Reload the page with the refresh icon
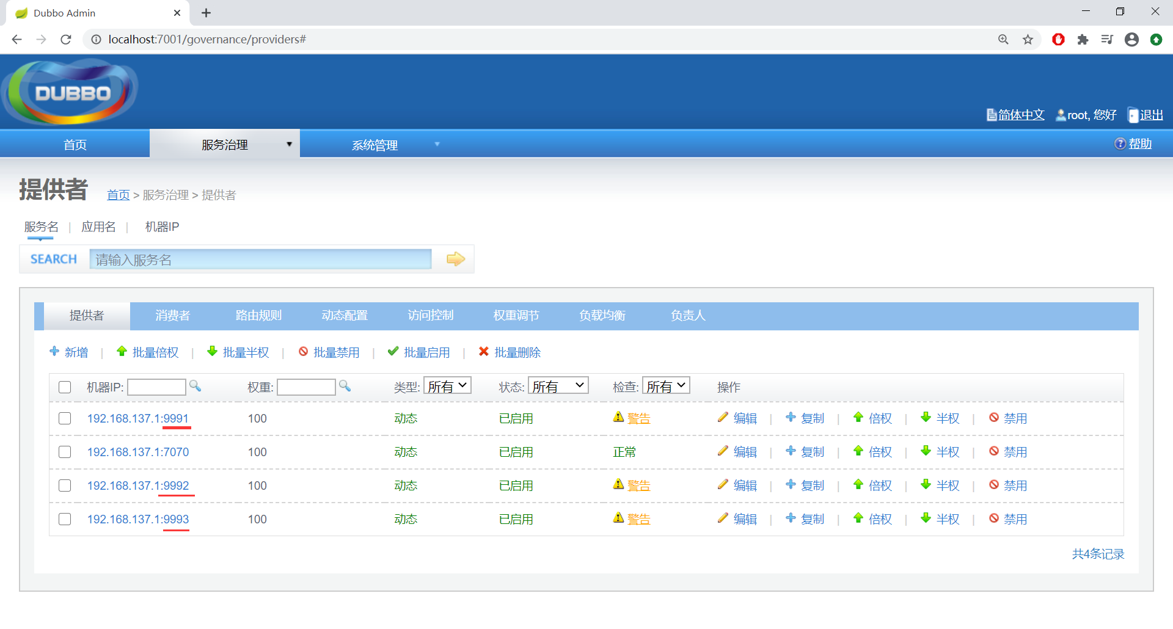The width and height of the screenshot is (1173, 629). point(66,39)
